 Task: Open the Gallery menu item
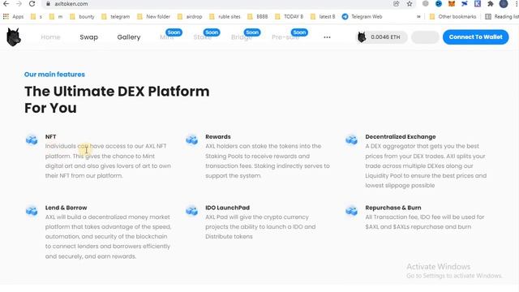[129, 37]
